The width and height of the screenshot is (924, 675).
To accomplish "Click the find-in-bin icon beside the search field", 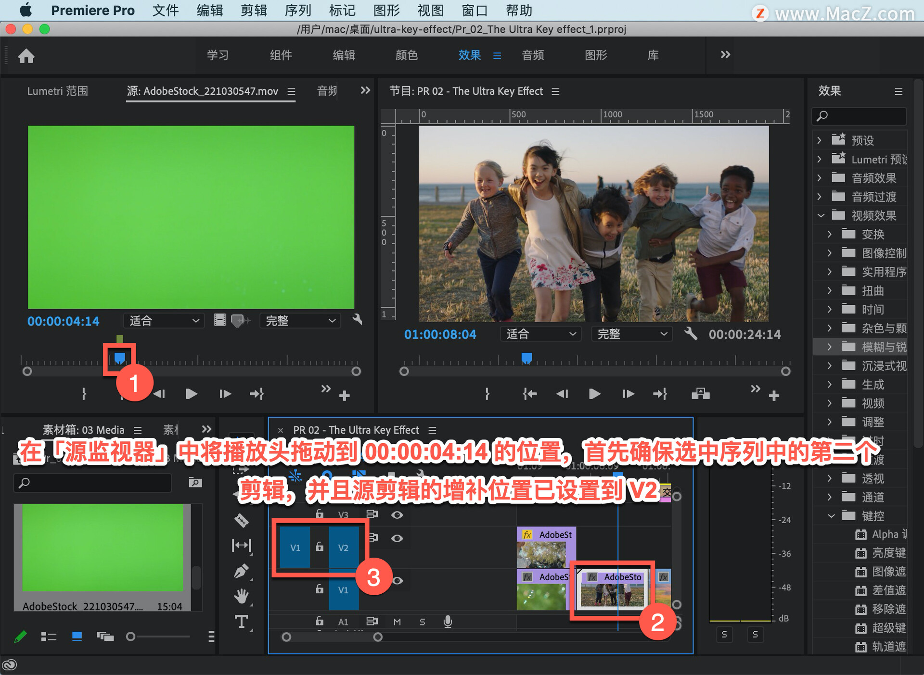I will (x=195, y=482).
